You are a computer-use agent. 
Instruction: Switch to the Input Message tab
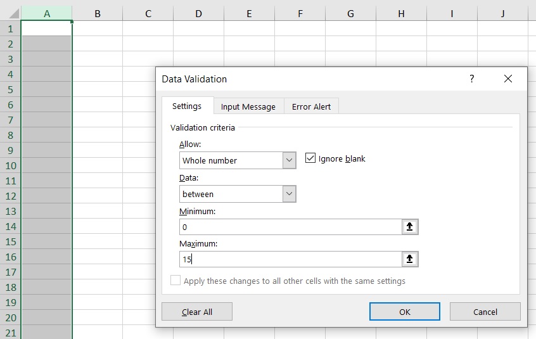click(248, 107)
